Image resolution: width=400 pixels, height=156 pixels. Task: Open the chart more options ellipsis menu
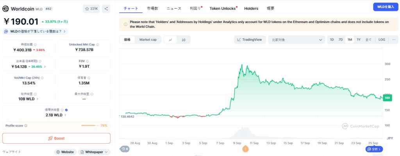[394, 40]
